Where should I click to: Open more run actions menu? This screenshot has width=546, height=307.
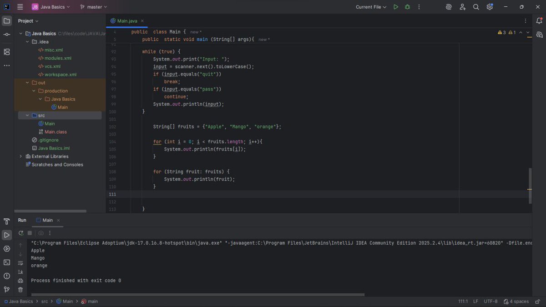coord(419,7)
